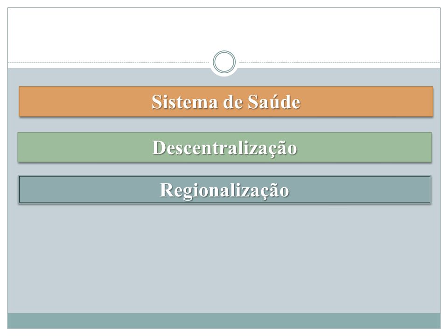The width and height of the screenshot is (448, 336).
Task: Click the empty gray area below Regionalização
Action: [x=224, y=259]
